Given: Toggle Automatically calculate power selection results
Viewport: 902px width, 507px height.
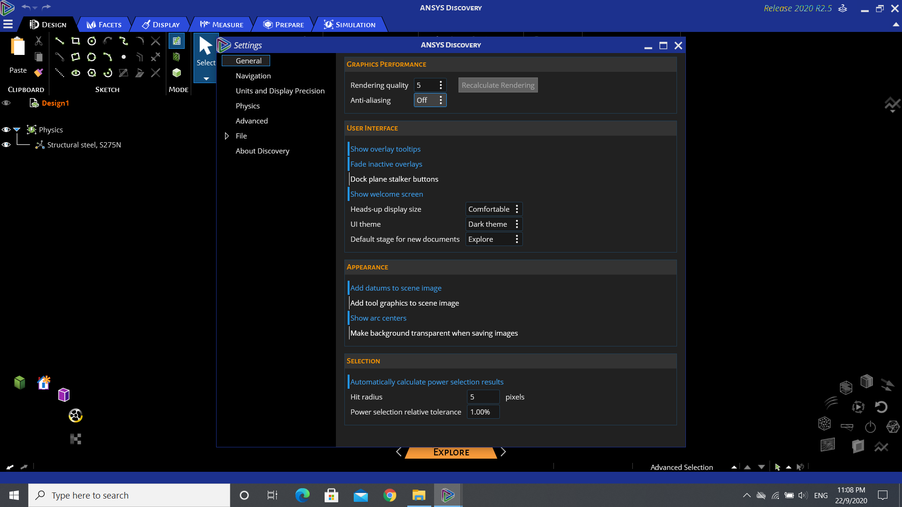Looking at the screenshot, I should point(427,382).
